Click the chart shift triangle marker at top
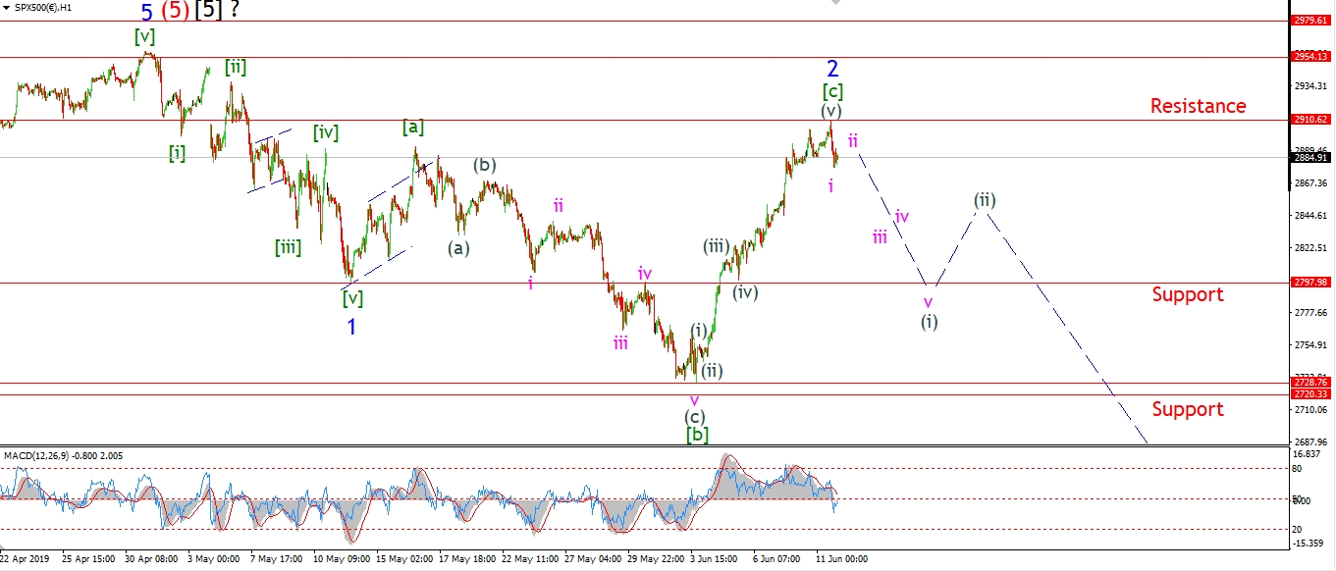Screen dimensions: 1336x571 coord(835,4)
